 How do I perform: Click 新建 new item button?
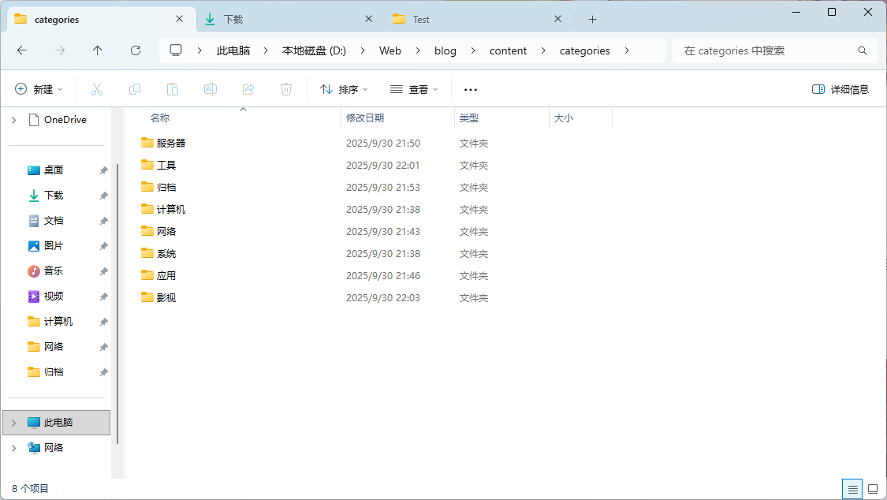coord(39,90)
